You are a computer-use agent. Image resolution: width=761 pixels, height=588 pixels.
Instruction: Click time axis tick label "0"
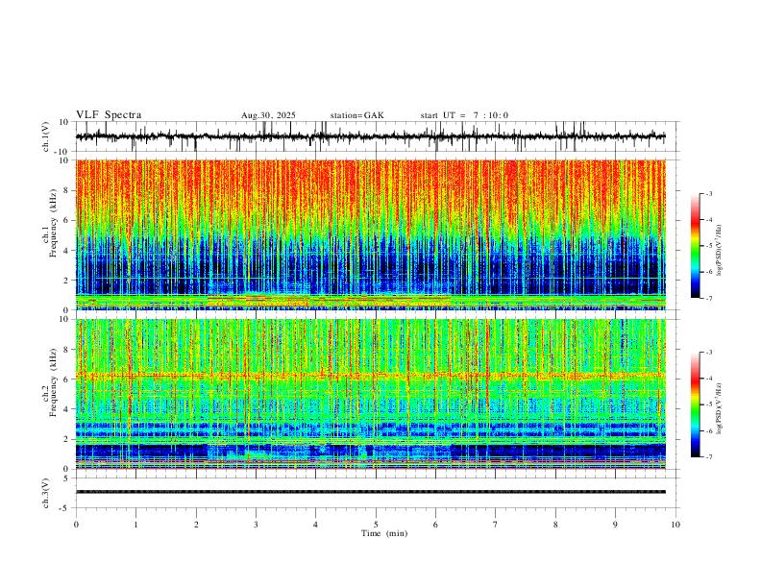tap(76, 525)
